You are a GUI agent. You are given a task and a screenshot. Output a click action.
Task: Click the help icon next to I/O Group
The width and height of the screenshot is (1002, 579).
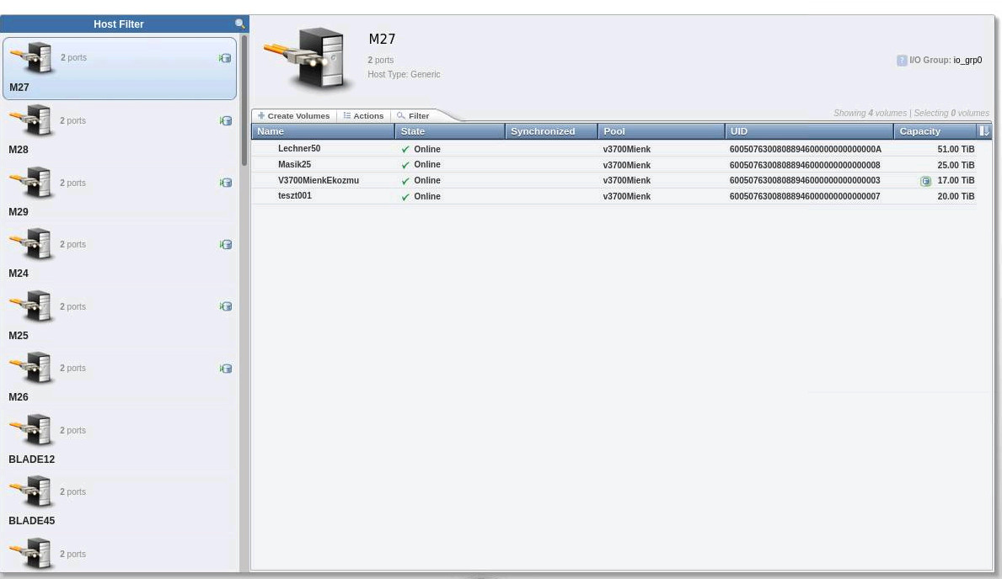[902, 61]
